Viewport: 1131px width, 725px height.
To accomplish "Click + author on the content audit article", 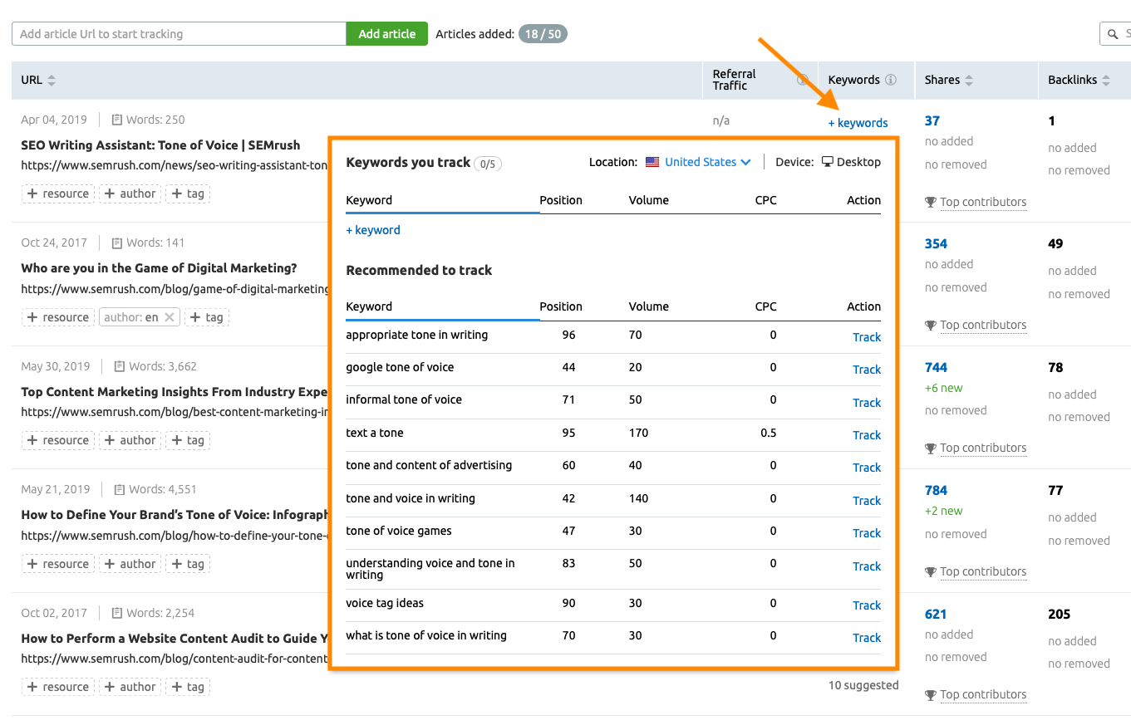I will point(130,687).
